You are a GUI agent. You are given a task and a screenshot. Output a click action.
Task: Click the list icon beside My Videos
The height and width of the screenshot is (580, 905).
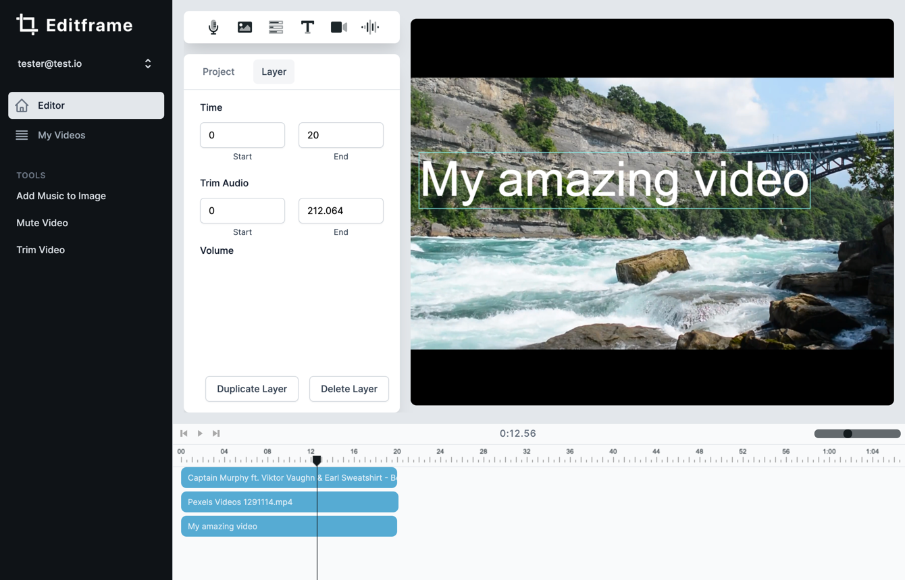click(x=22, y=135)
